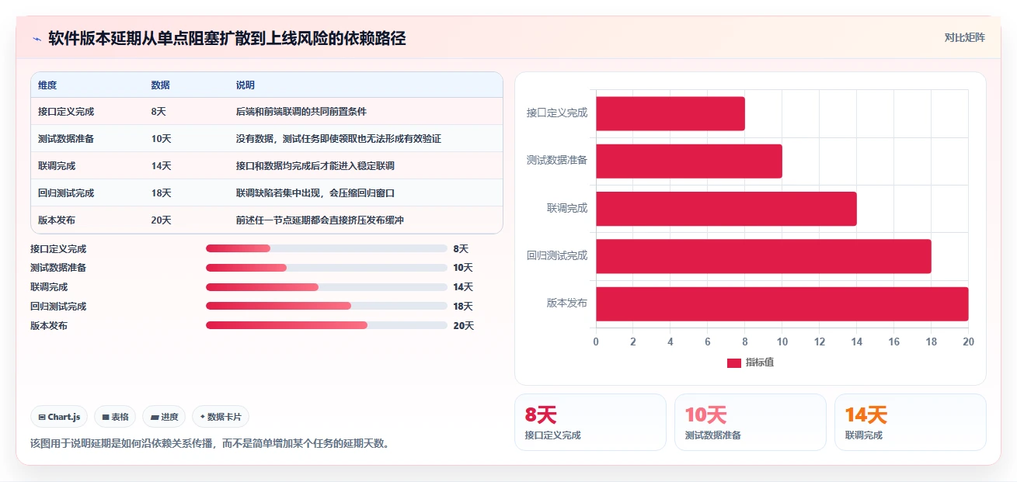Viewport: 1017px width, 482px height.
Task: Click the 联调完成 progress bar
Action: tap(326, 287)
